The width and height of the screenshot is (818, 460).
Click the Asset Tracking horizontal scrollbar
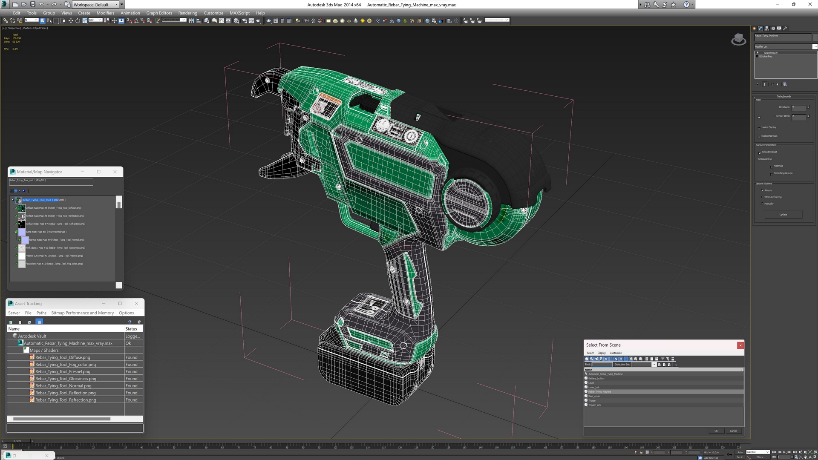pyautogui.click(x=62, y=419)
